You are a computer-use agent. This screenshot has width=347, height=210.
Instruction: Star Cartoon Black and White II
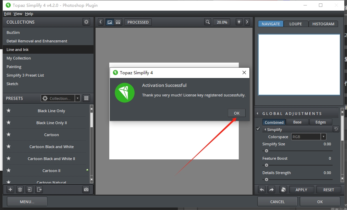[x=9, y=158]
